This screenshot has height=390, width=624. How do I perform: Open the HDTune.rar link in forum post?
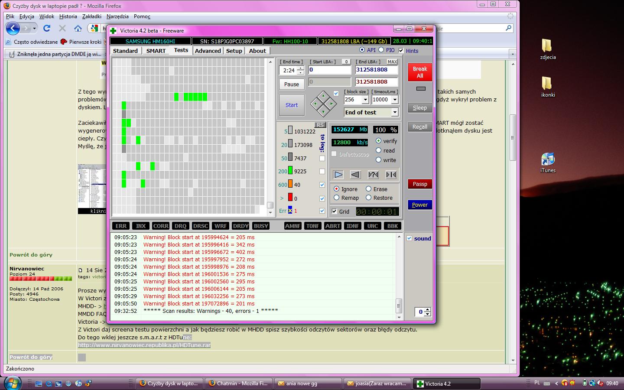coord(144,345)
